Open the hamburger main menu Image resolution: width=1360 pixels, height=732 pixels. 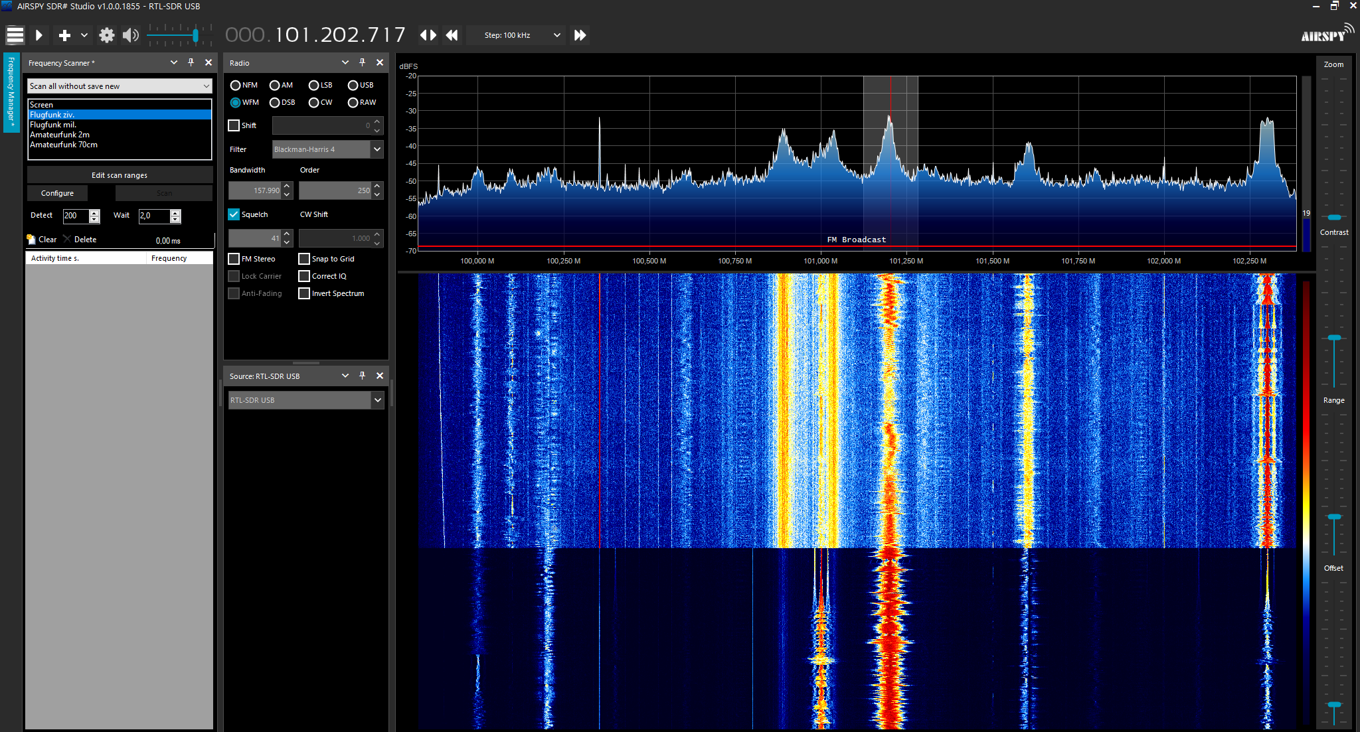point(15,35)
